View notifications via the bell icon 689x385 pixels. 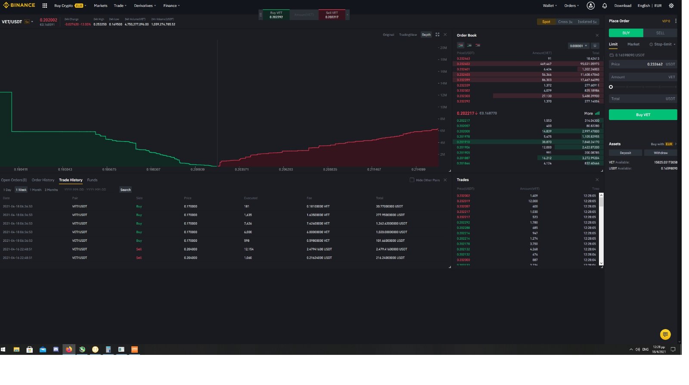[x=605, y=6]
